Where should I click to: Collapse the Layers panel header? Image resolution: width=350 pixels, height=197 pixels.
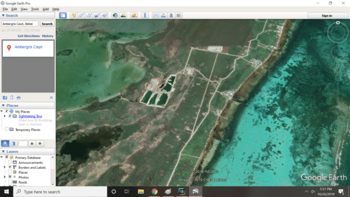tap(28, 151)
